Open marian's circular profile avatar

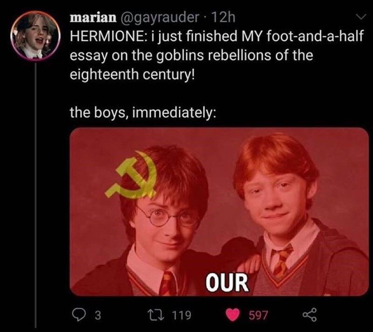(x=35, y=36)
